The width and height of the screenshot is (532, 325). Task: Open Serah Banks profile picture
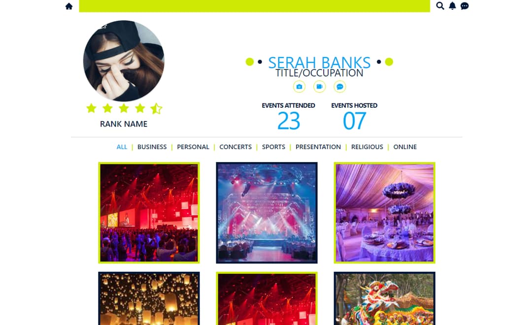124,61
